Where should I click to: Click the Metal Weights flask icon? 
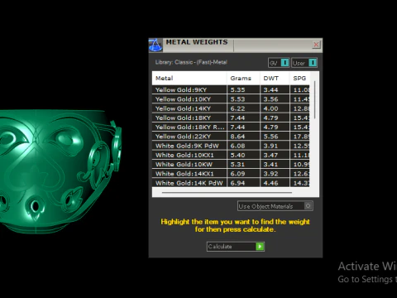tap(155, 46)
